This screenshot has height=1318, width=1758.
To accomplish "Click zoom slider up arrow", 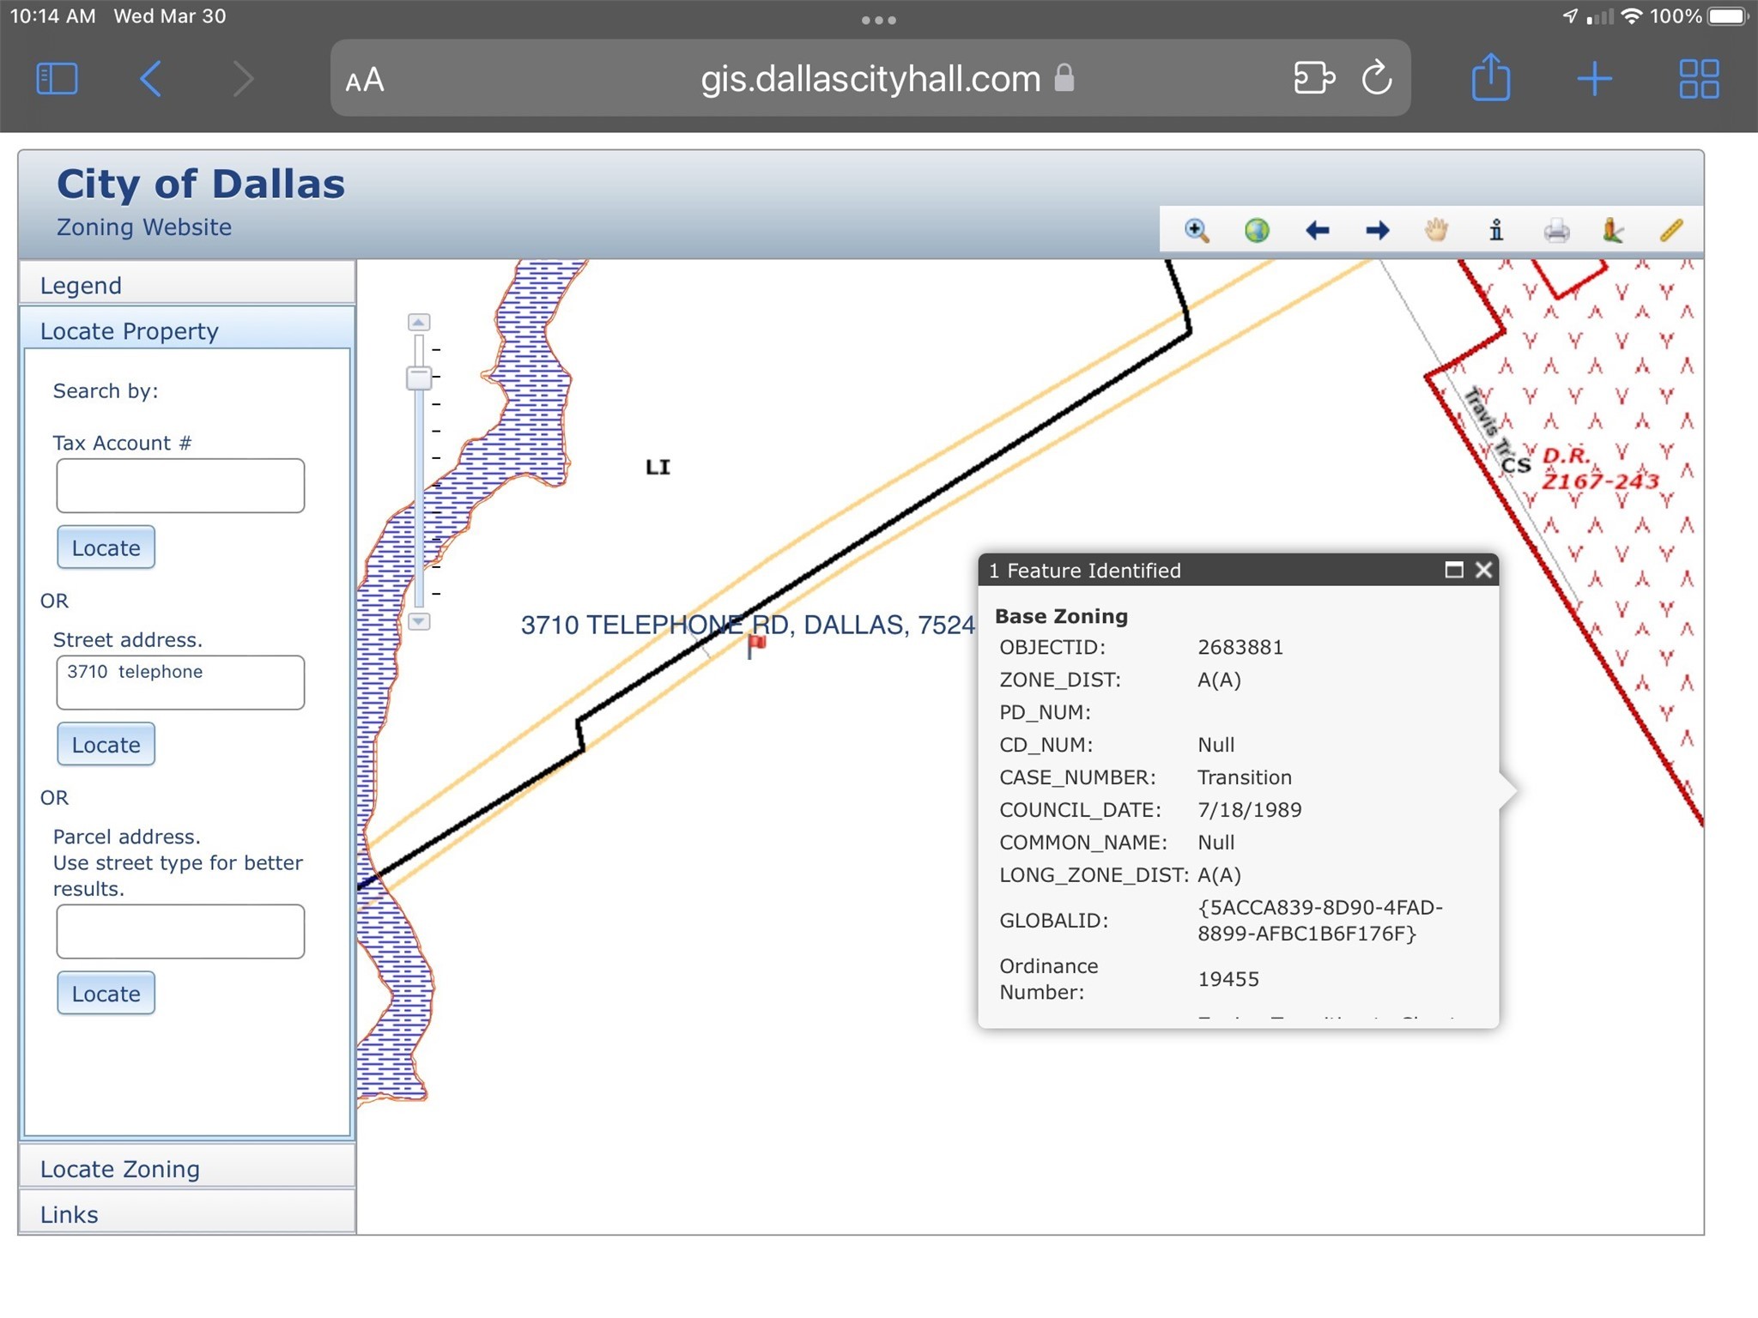I will [x=419, y=322].
